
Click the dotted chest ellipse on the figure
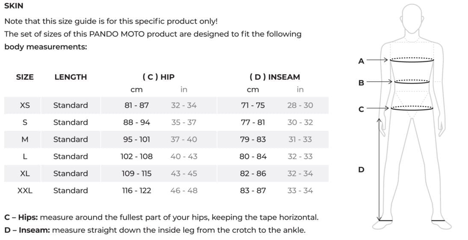point(412,60)
